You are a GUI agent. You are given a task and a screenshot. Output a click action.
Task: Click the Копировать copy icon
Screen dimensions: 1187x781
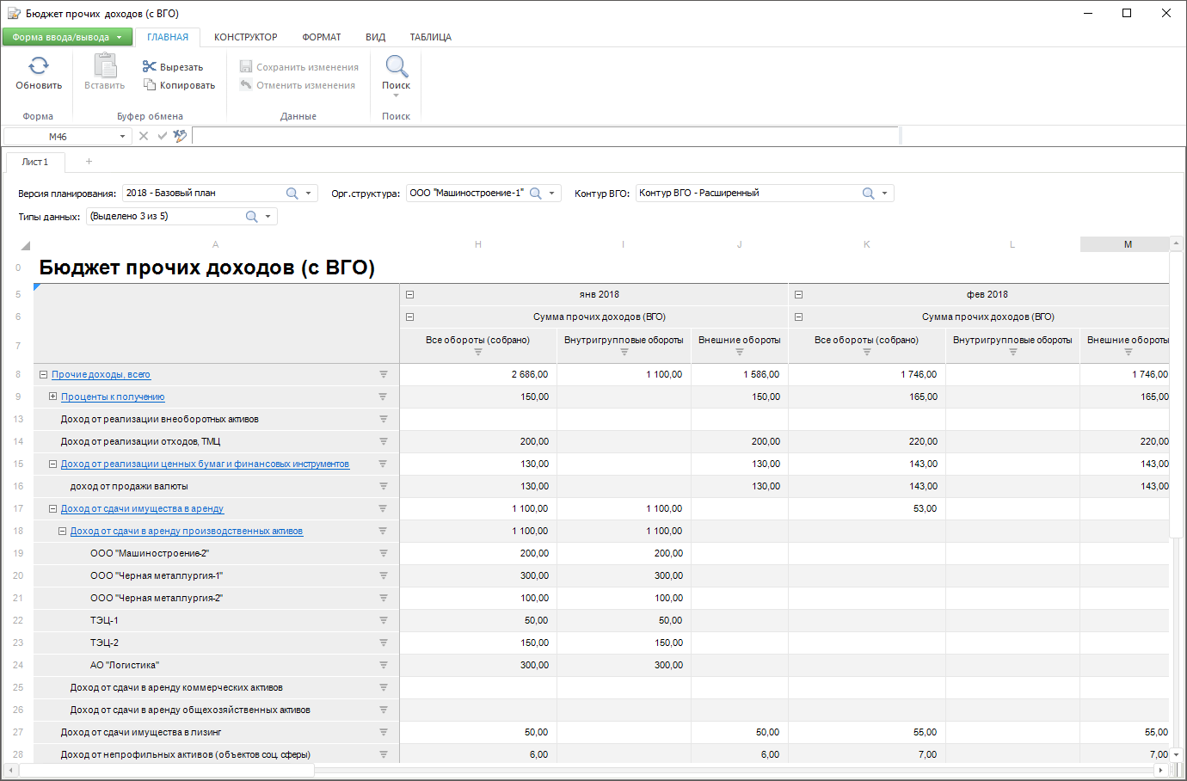click(149, 84)
